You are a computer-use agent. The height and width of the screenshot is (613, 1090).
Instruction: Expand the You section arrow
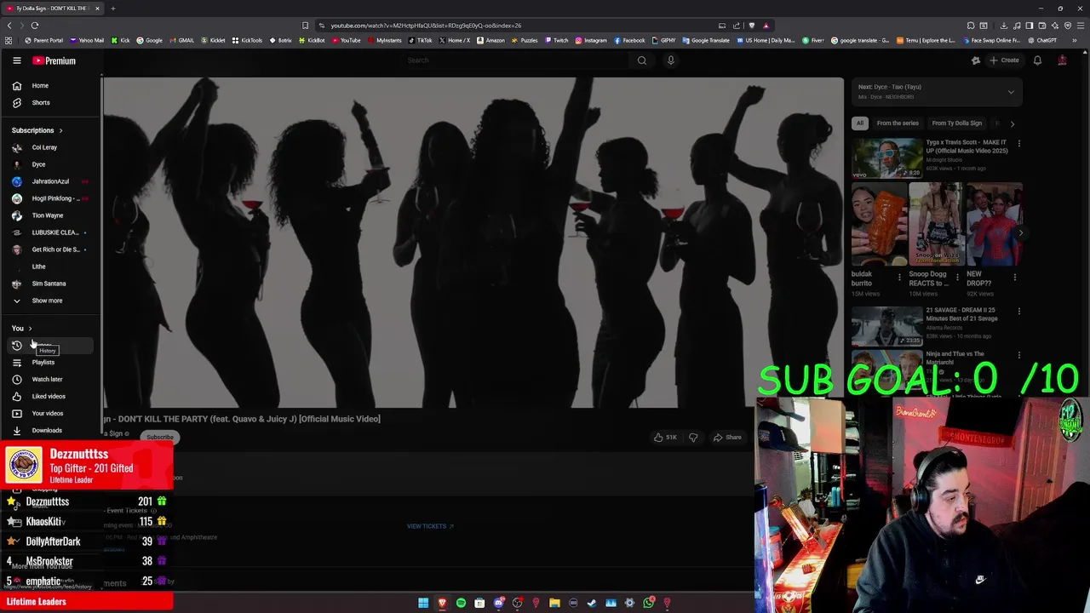30,329
